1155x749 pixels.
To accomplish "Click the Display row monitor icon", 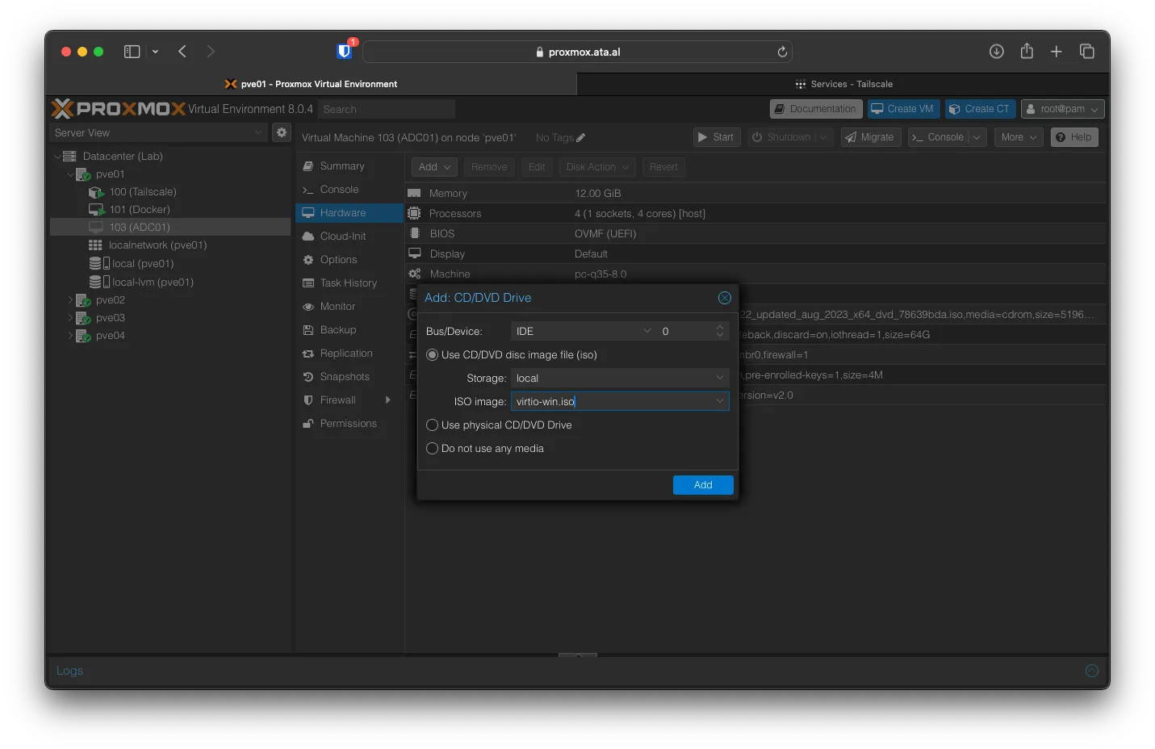I will (x=414, y=253).
